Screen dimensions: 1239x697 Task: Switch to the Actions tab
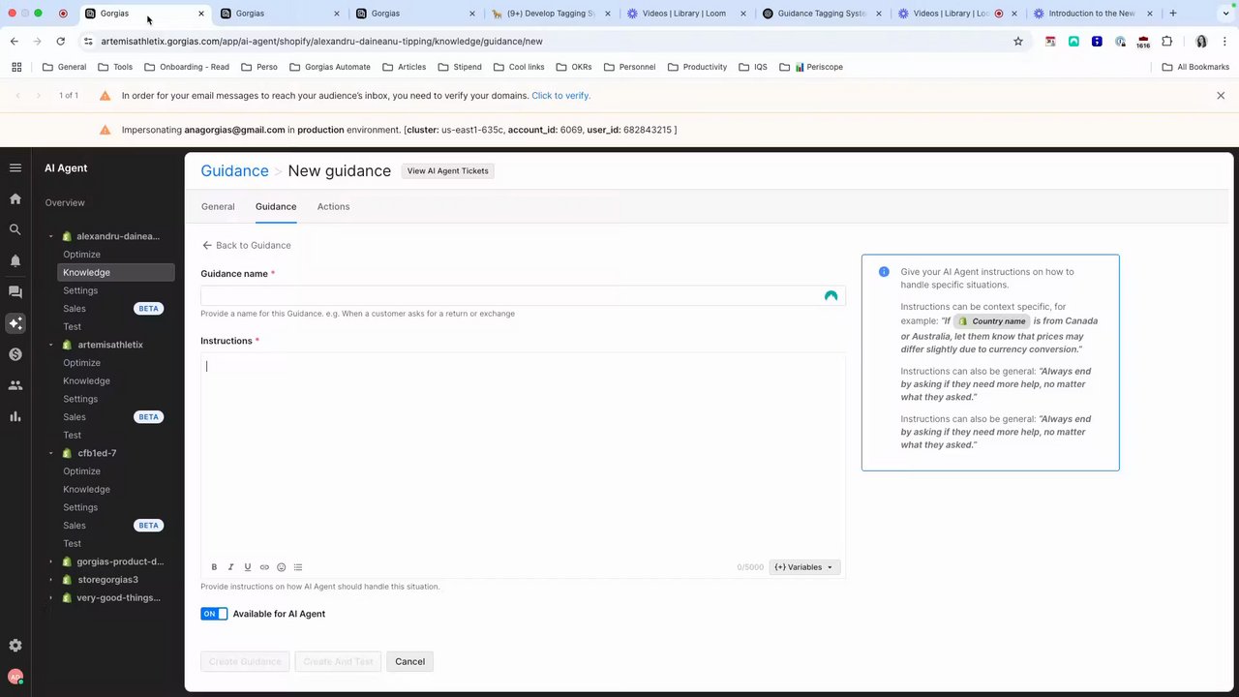tap(333, 206)
